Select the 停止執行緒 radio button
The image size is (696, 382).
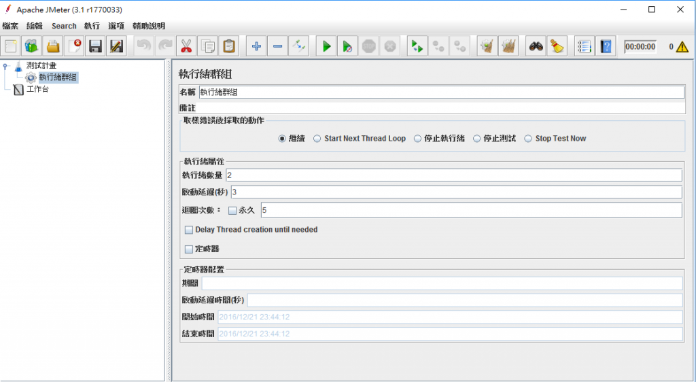tap(417, 139)
